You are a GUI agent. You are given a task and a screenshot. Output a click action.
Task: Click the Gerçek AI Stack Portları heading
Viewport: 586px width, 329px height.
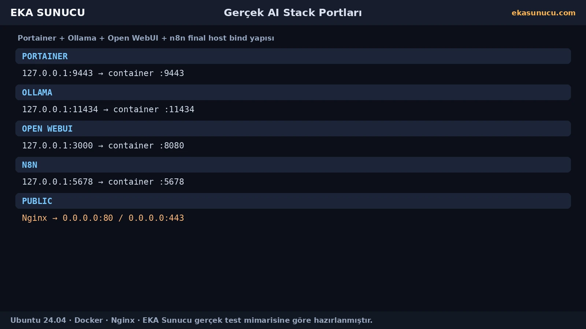pyautogui.click(x=293, y=13)
